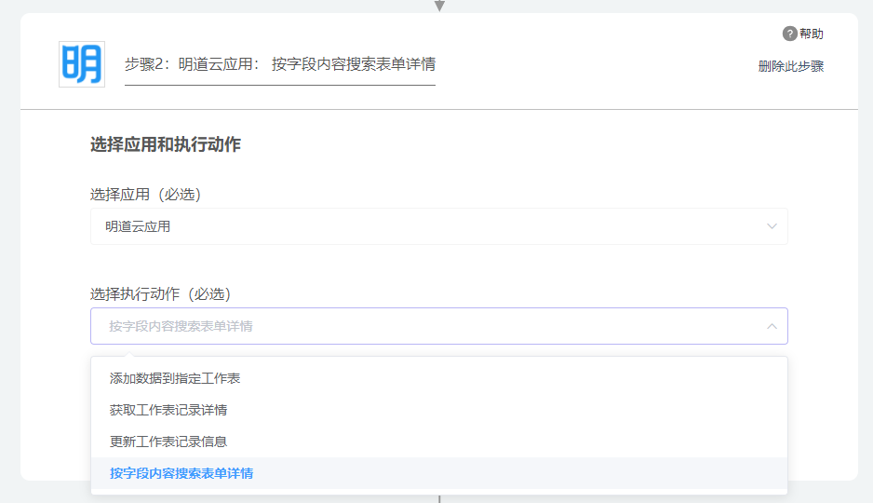Edit the 步骤2 step title text
The width and height of the screenshot is (873, 503).
(279, 64)
